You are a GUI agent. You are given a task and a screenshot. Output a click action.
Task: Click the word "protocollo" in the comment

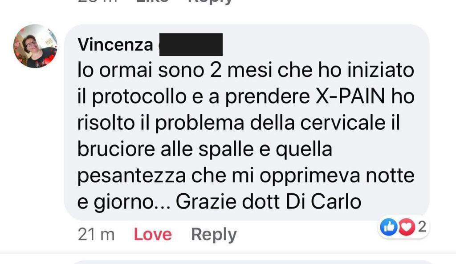139,97
